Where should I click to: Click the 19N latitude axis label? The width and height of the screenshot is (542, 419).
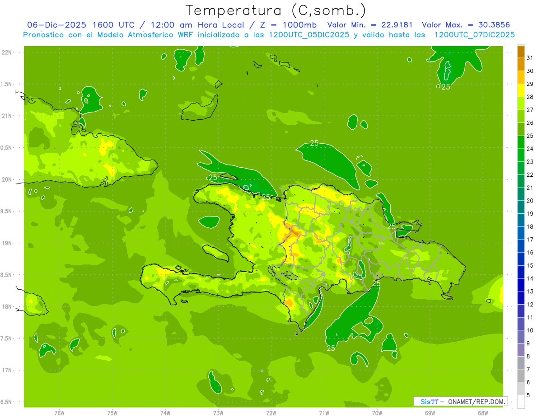click(x=6, y=243)
